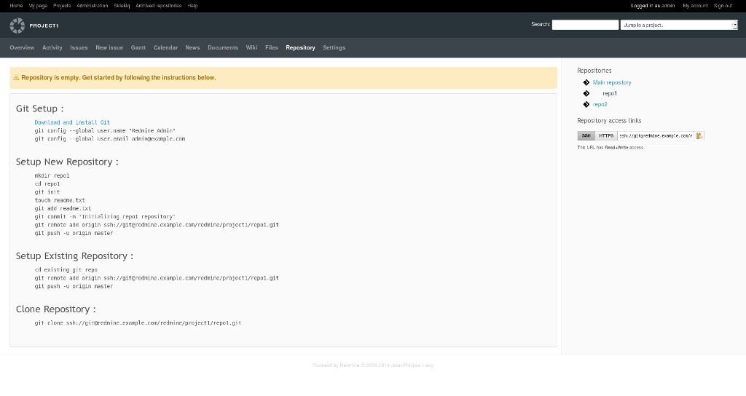Click the 'Git Setup :' heading
746x396 pixels.
tap(40, 108)
